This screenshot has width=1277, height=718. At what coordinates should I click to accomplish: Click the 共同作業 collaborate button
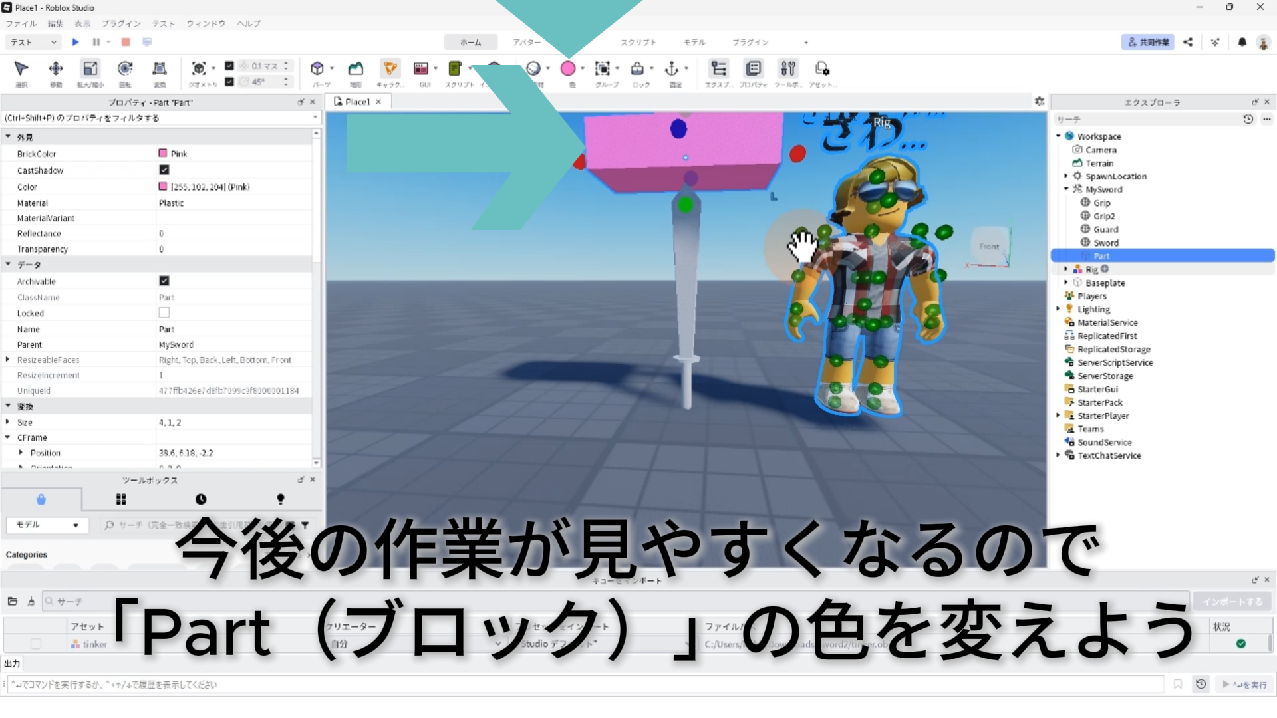pyautogui.click(x=1147, y=42)
